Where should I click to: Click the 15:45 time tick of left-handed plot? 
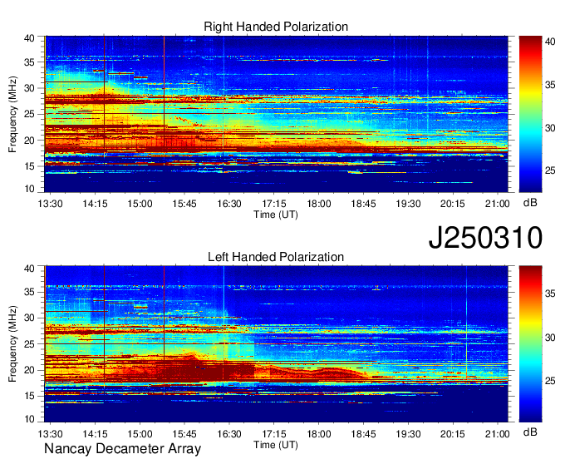click(184, 434)
